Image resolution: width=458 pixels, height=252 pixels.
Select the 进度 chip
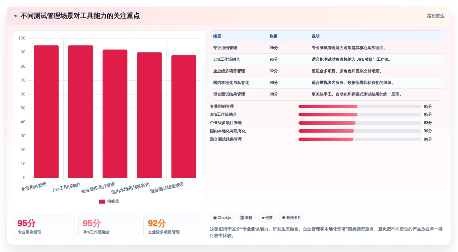pyautogui.click(x=267, y=218)
